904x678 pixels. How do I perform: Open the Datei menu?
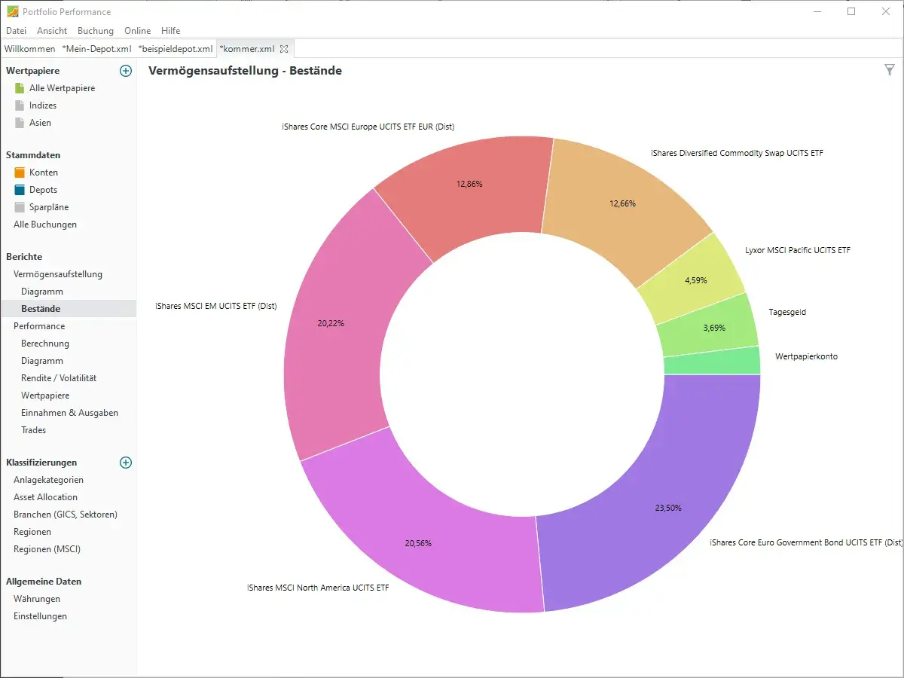pyautogui.click(x=16, y=31)
